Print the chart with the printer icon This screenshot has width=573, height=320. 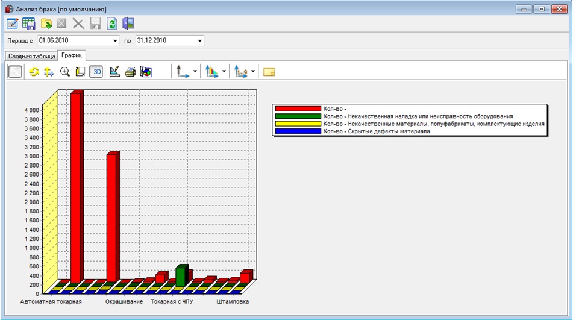coord(131,72)
